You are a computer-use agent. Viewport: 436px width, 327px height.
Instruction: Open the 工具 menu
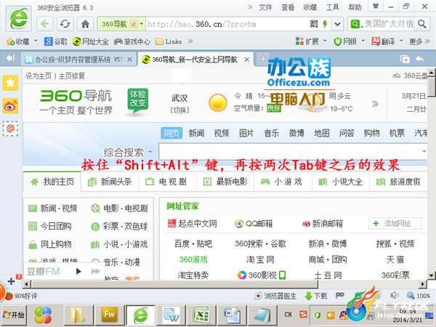[333, 7]
